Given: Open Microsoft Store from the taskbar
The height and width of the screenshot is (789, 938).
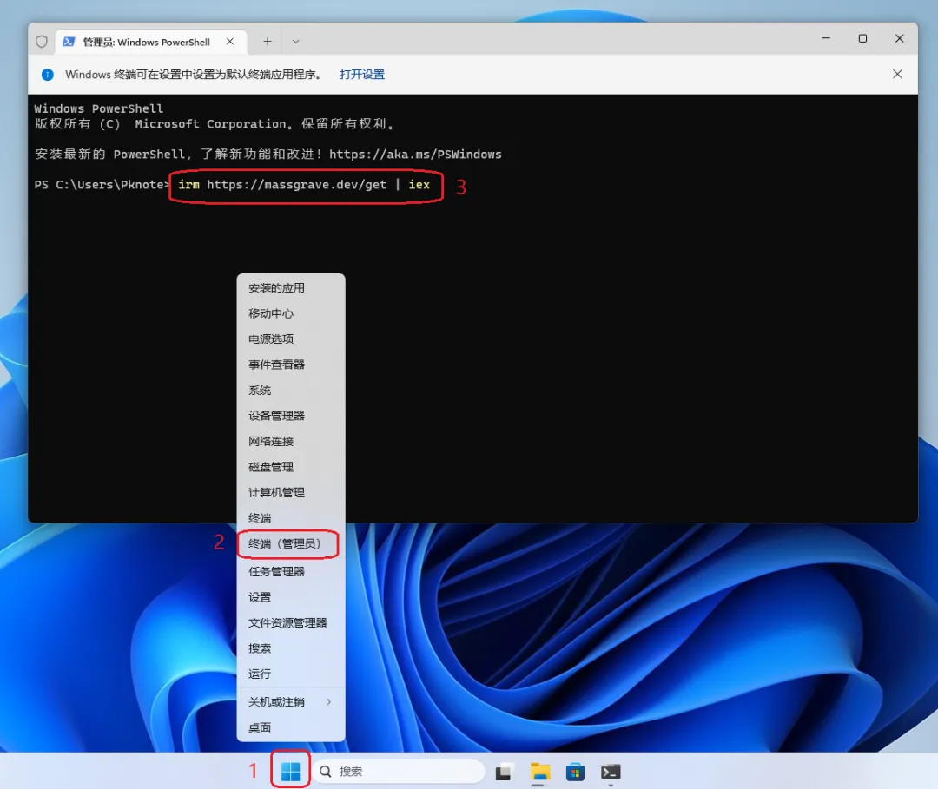Looking at the screenshot, I should [x=575, y=773].
